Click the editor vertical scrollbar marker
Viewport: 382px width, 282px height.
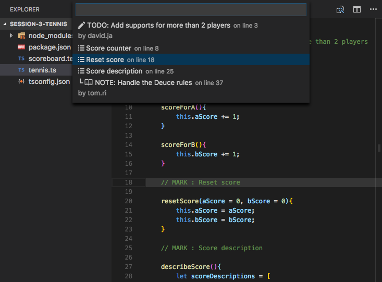pos(379,148)
